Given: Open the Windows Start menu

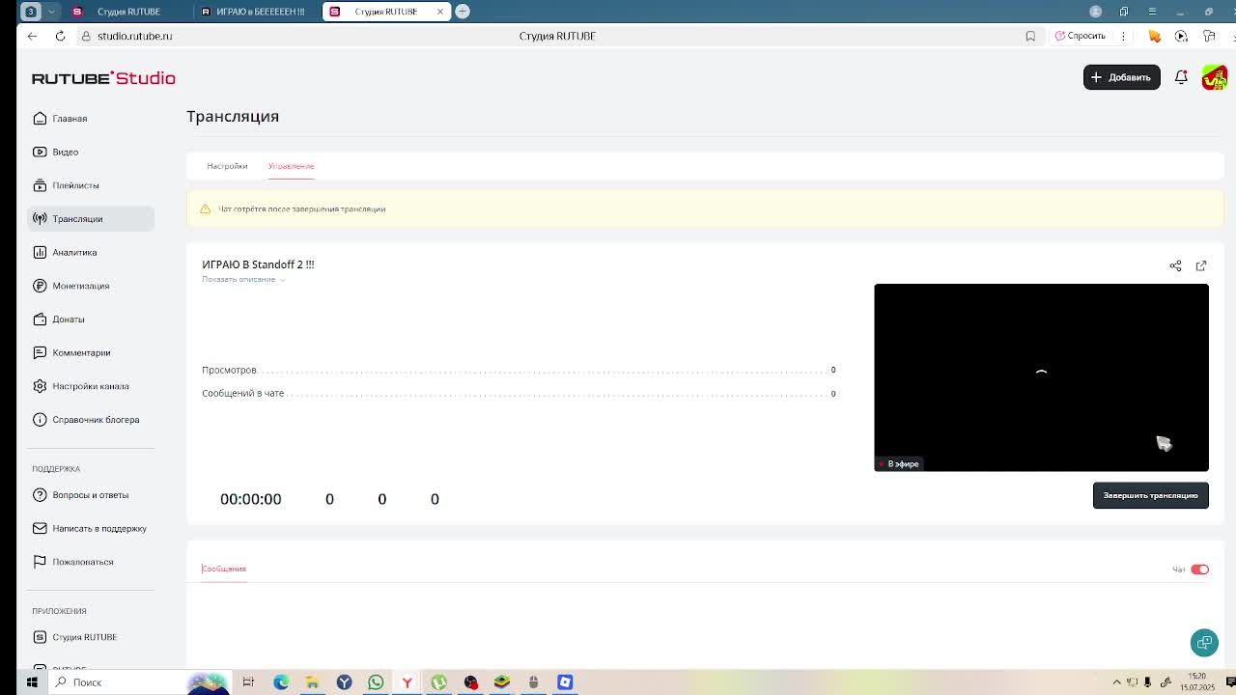Looking at the screenshot, I should pyautogui.click(x=32, y=682).
